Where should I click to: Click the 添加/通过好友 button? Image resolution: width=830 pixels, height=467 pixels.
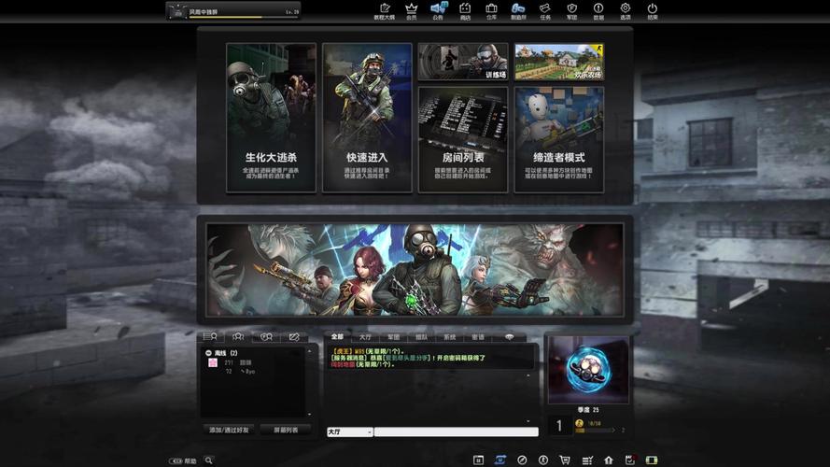click(x=229, y=430)
